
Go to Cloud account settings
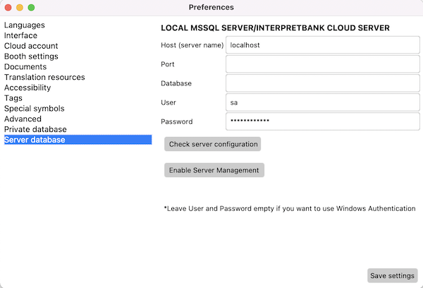pos(31,46)
